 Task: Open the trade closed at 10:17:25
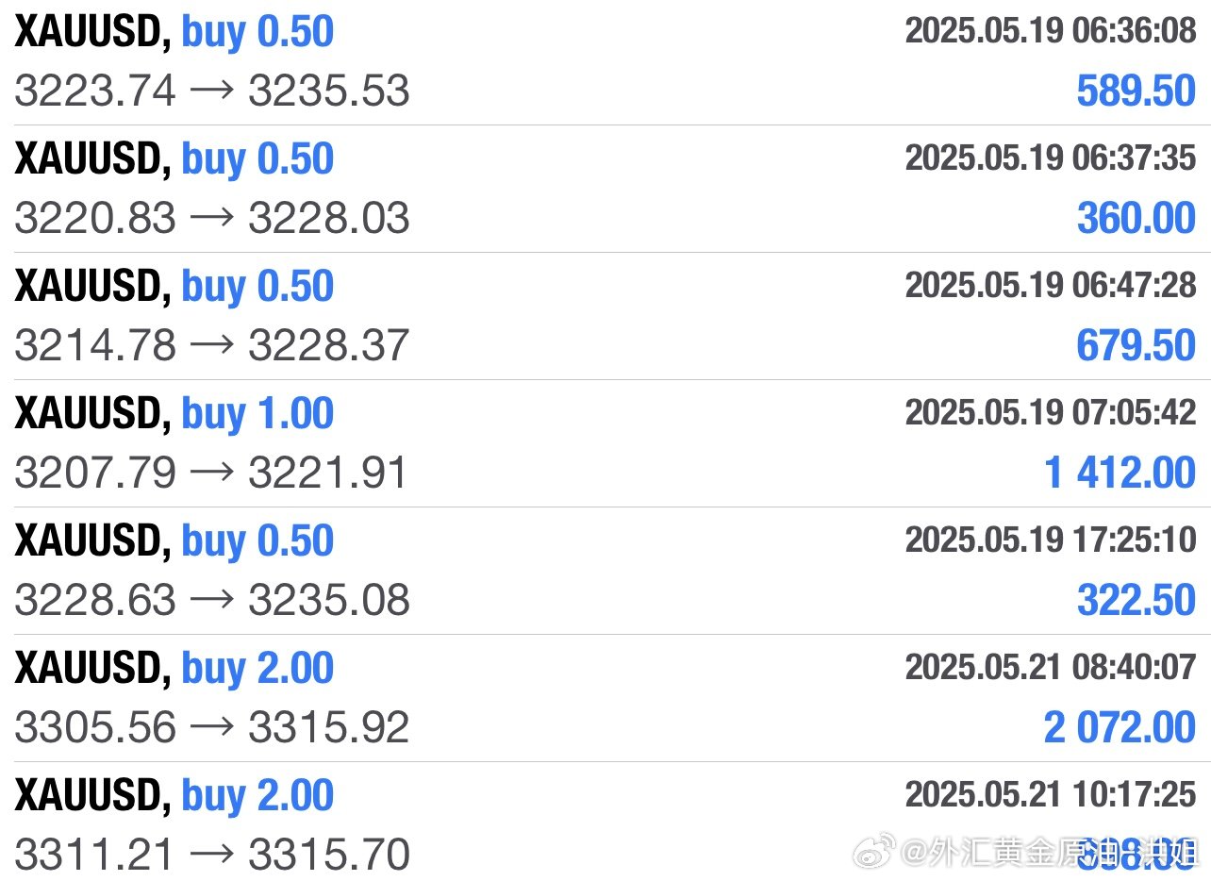tap(605, 822)
